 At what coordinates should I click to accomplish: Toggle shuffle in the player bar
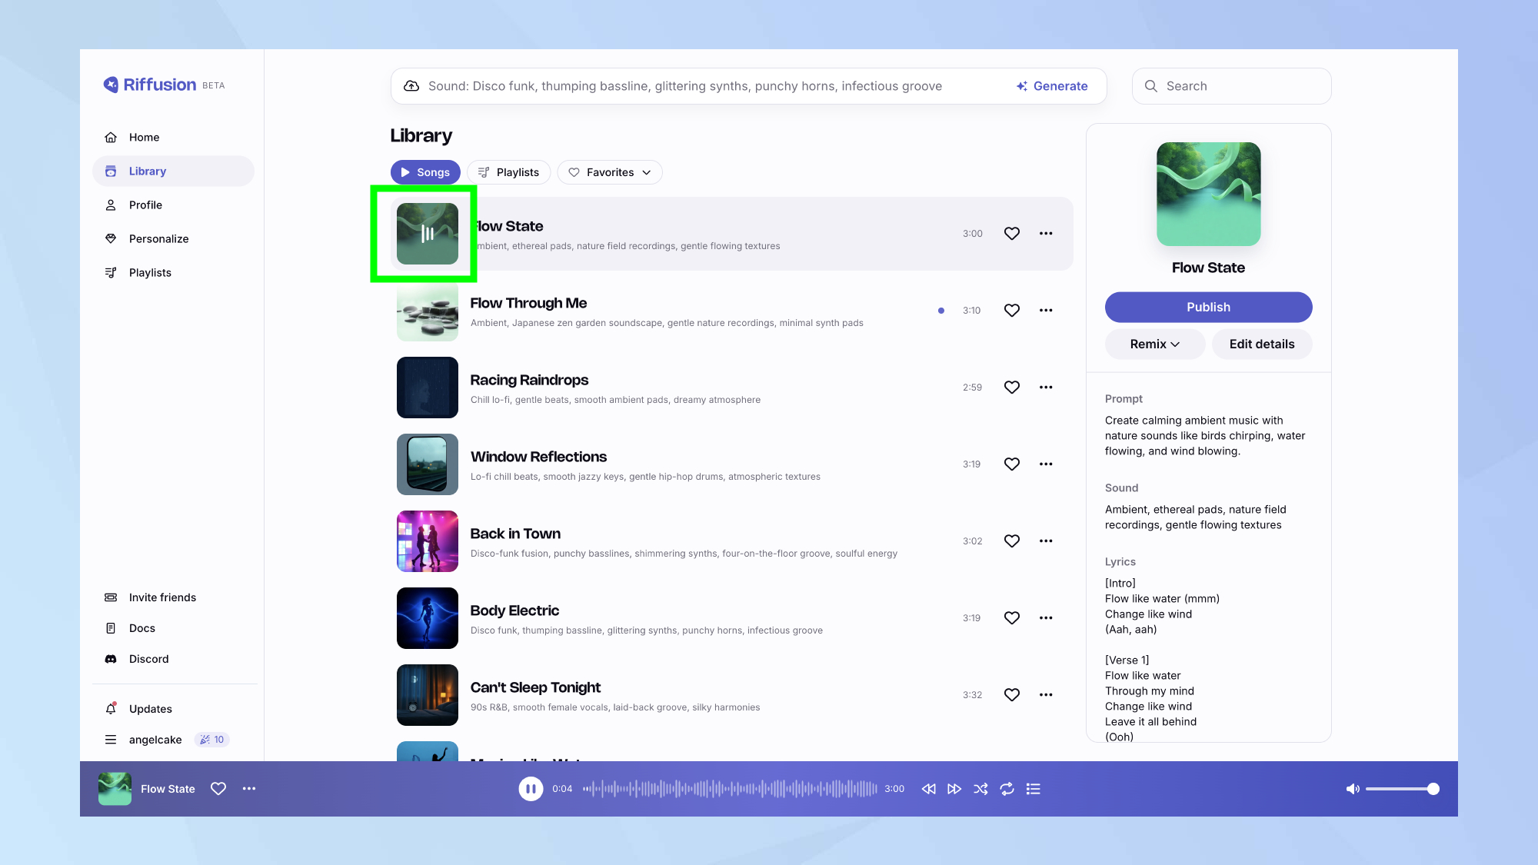pos(980,789)
